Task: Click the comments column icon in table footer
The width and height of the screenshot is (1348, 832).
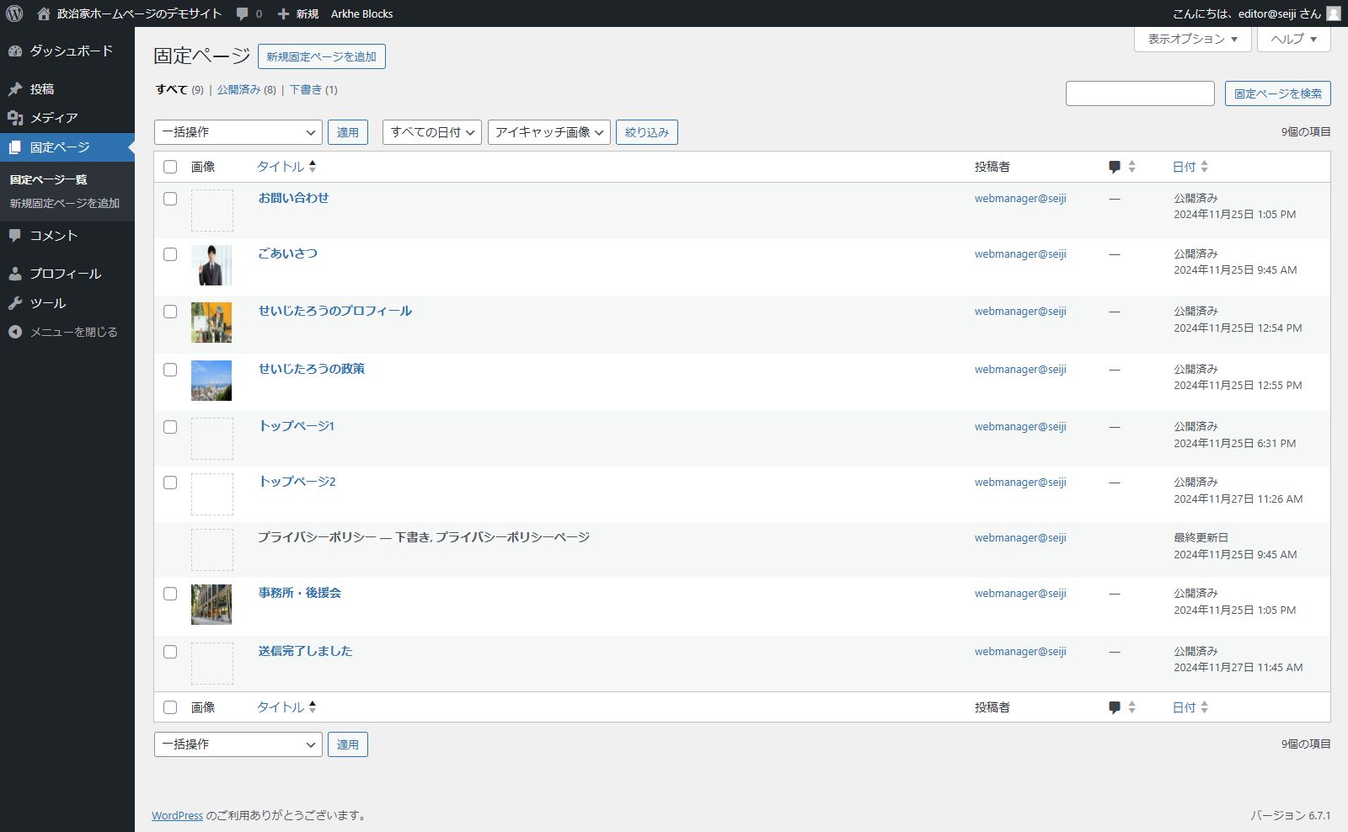Action: [1115, 707]
